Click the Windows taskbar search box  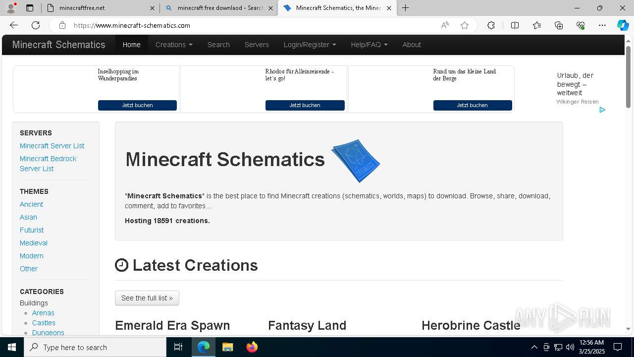[x=95, y=347]
